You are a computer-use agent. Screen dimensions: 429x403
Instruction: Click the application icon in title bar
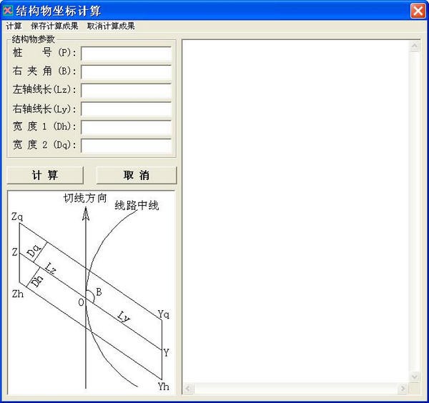click(8, 11)
